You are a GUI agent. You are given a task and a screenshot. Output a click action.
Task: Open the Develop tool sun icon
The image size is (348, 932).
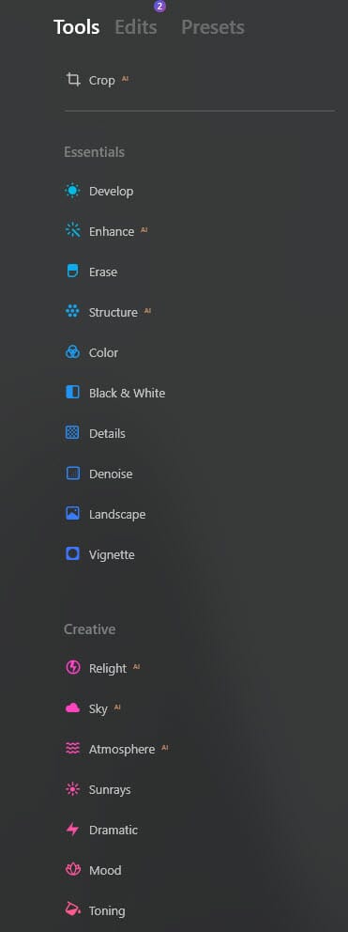click(72, 191)
